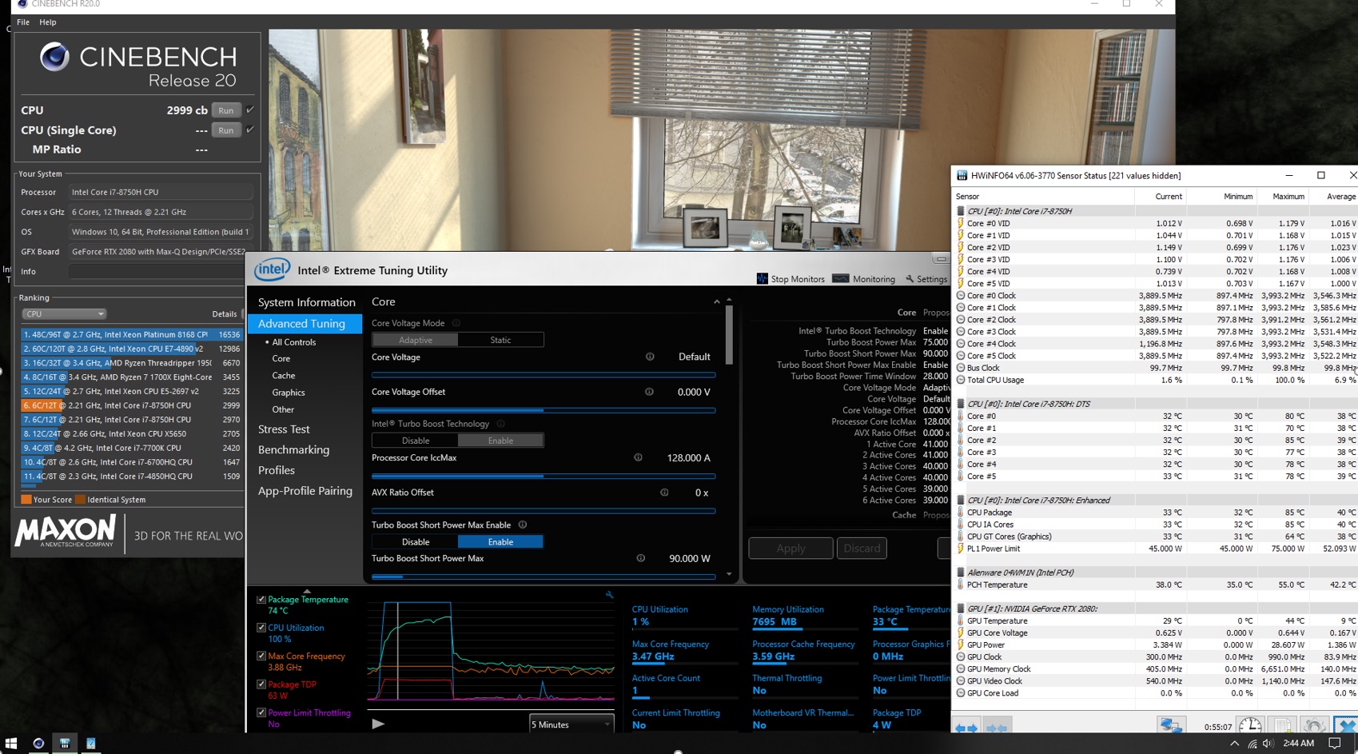This screenshot has height=754, width=1358.
Task: Uncheck Package TDP graph line
Action: tap(261, 684)
